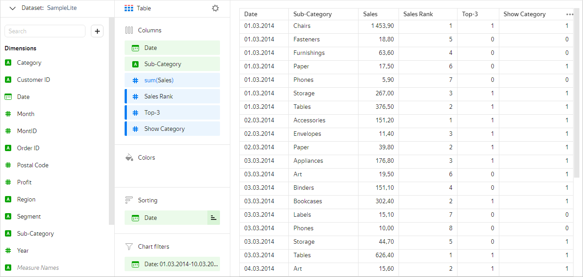Screen dimensions: 583x277
Task: Click the Chart filters funnel icon
Action: point(129,246)
